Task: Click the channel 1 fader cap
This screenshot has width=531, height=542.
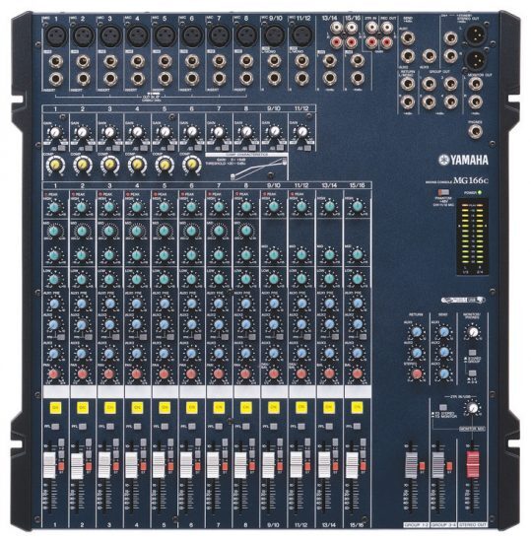Action: (49, 465)
